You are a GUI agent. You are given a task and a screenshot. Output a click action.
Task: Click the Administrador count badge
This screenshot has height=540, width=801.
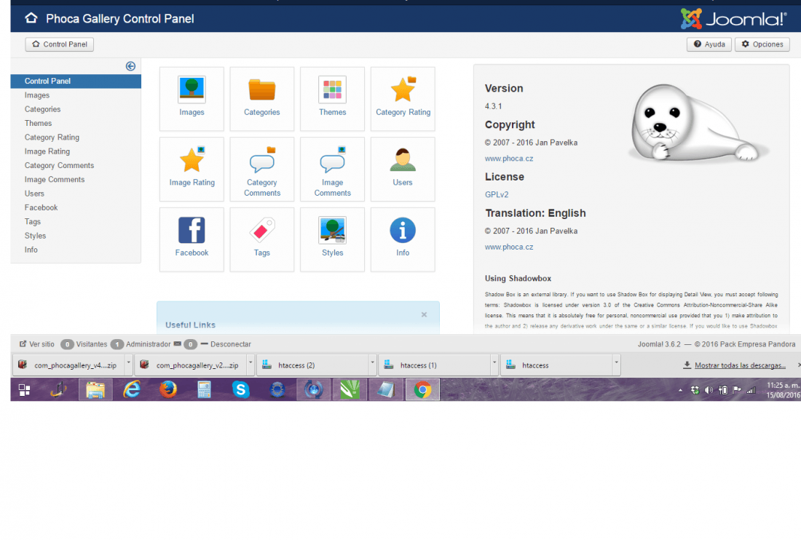pyautogui.click(x=117, y=344)
